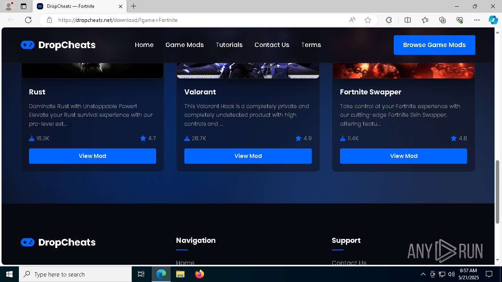
Task: Click the browser profile avatar icon
Action: (9, 6)
